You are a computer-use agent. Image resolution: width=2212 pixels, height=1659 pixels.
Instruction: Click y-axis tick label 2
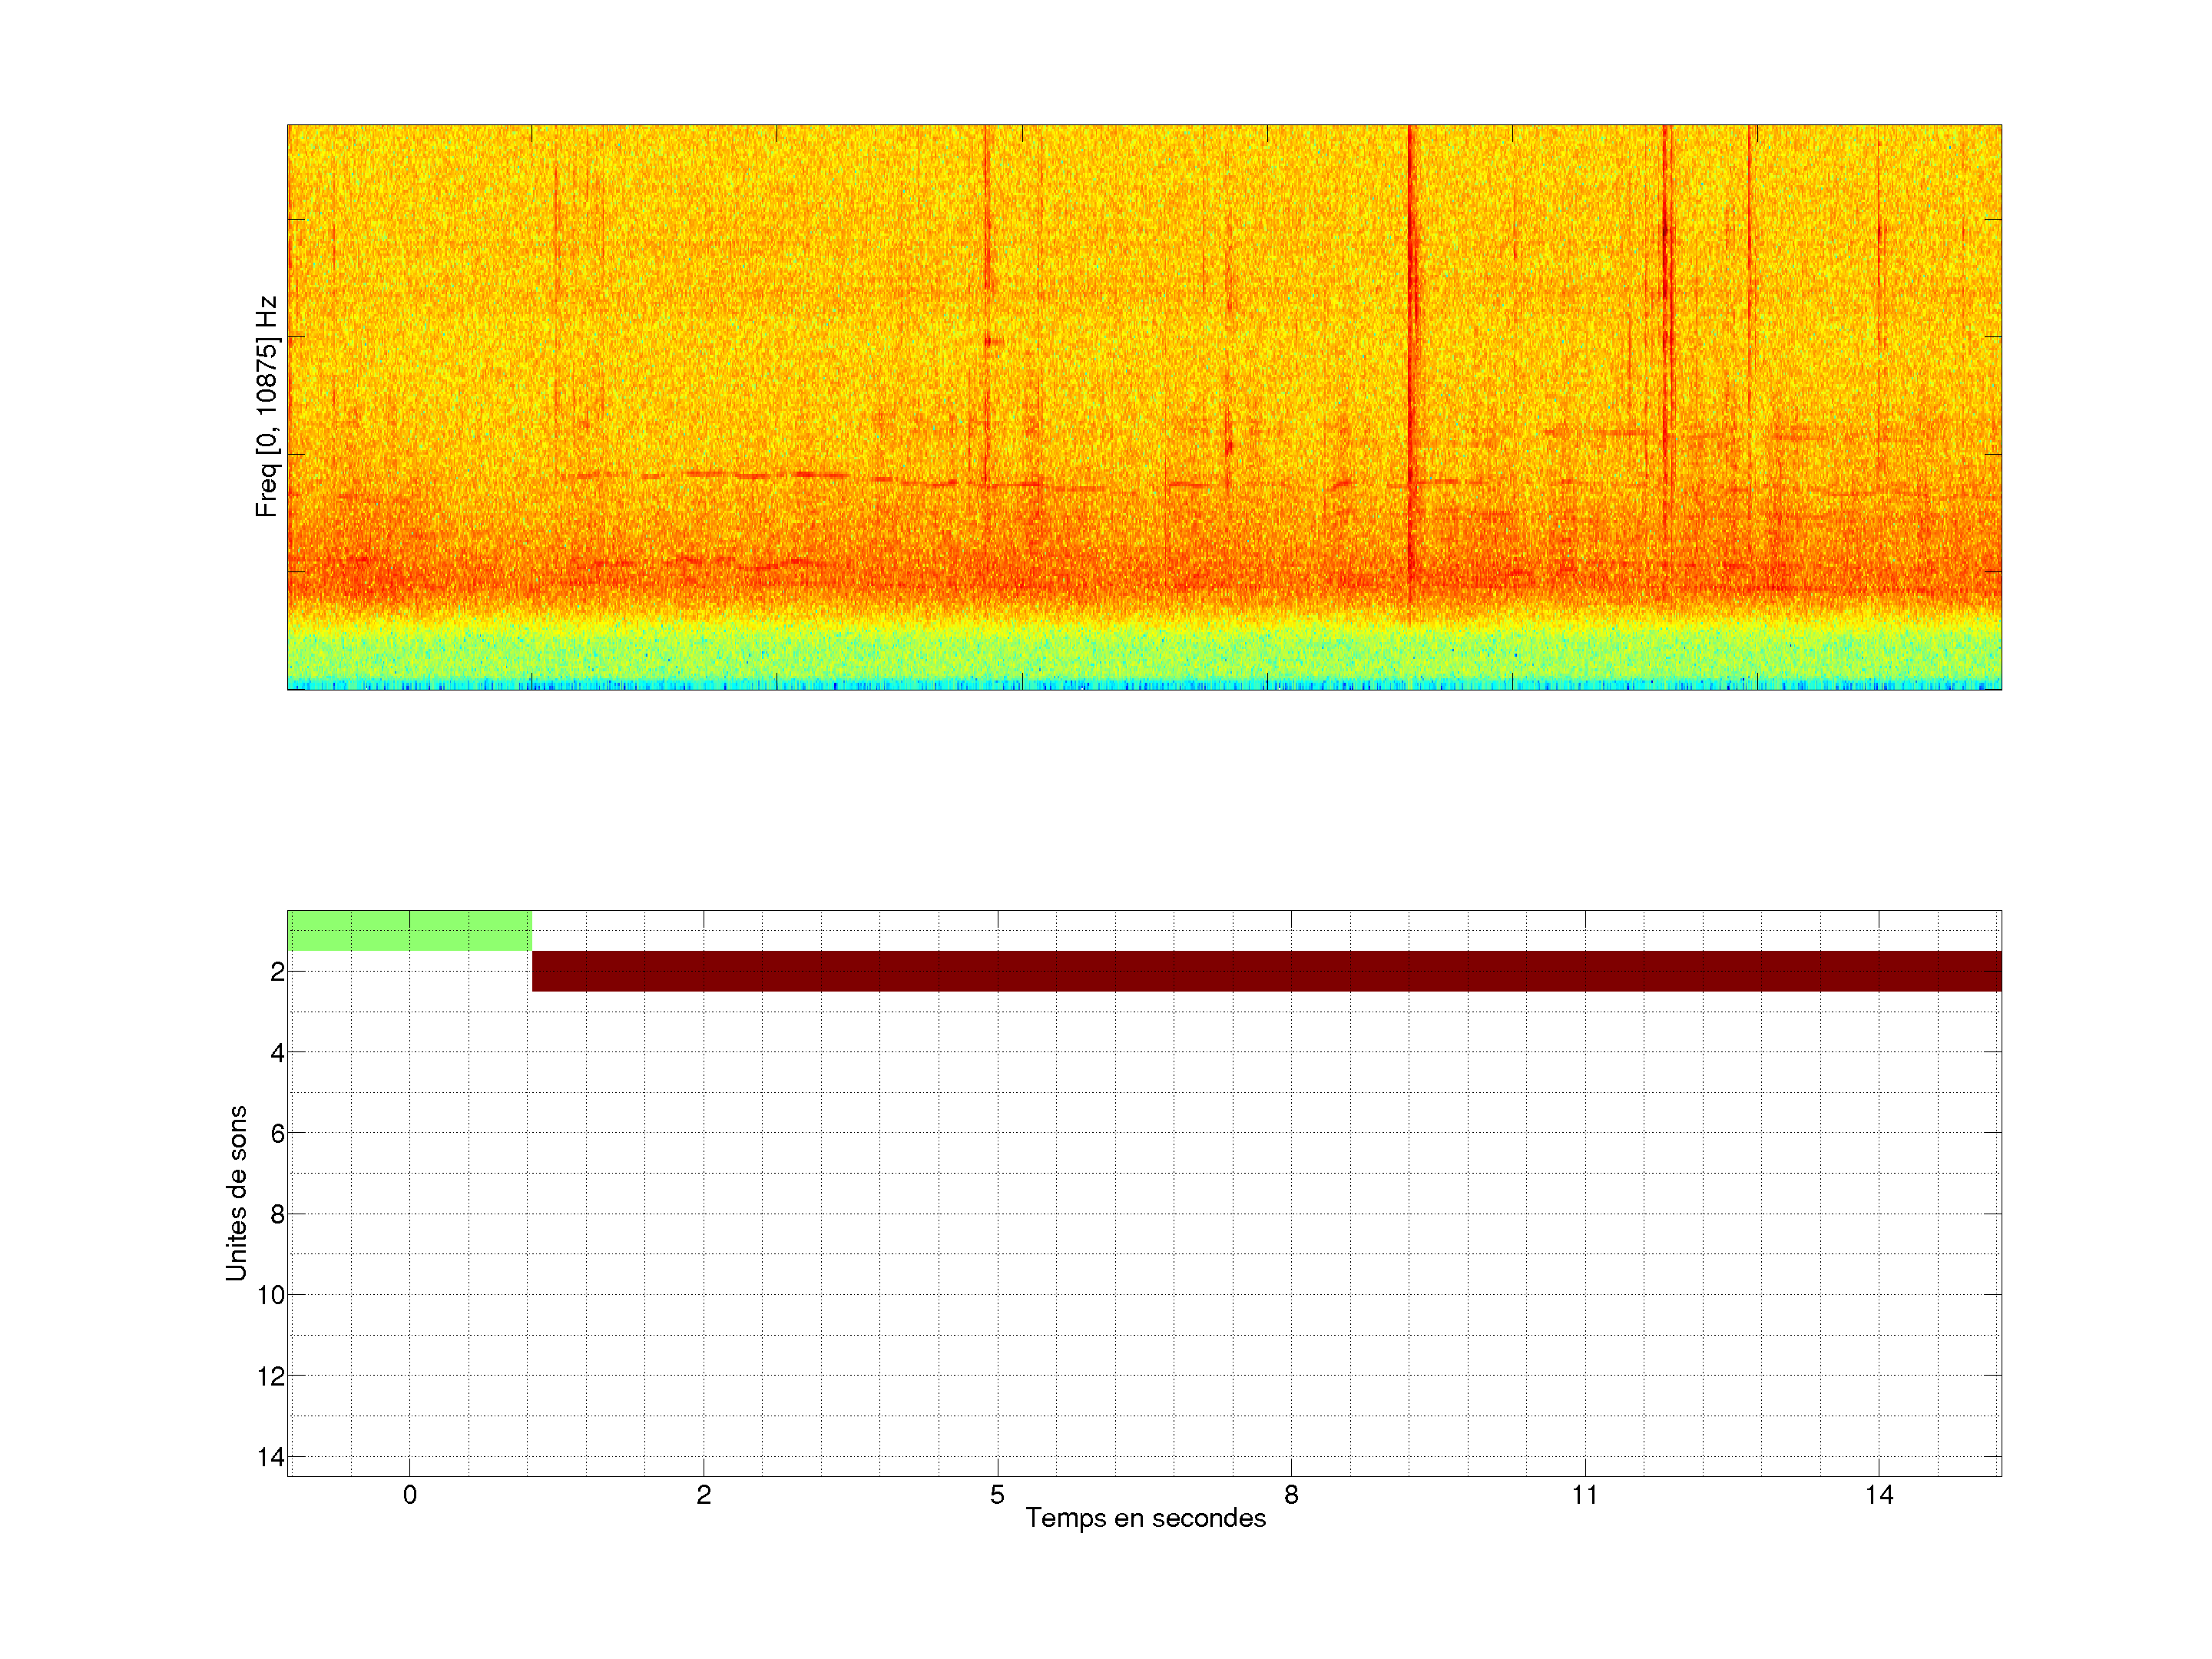(277, 971)
